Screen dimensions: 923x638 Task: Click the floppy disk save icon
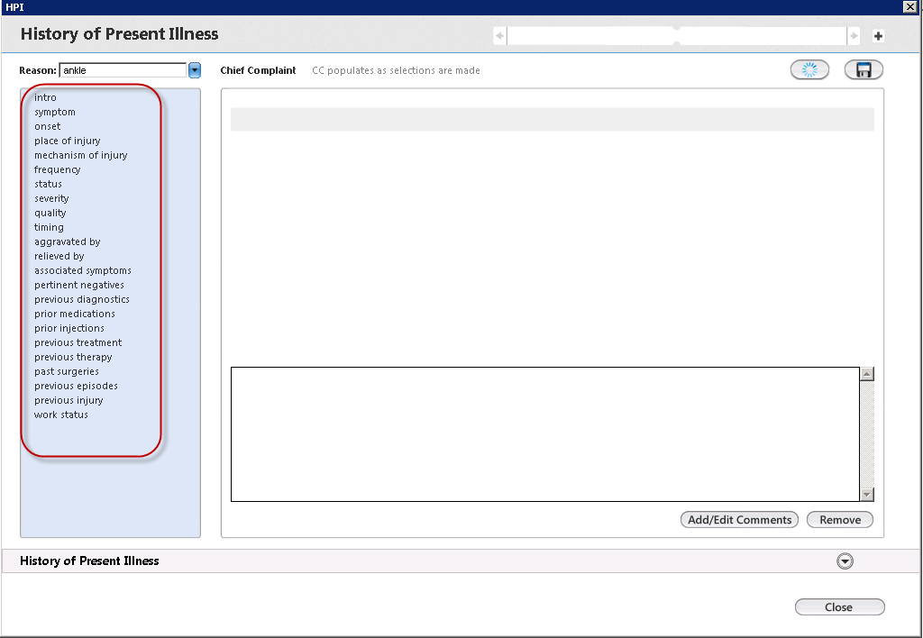pyautogui.click(x=864, y=70)
